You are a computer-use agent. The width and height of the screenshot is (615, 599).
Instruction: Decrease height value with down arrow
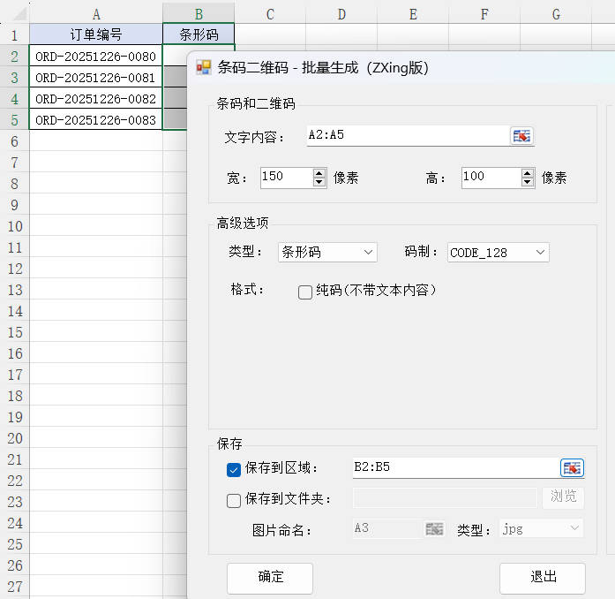pyautogui.click(x=528, y=182)
